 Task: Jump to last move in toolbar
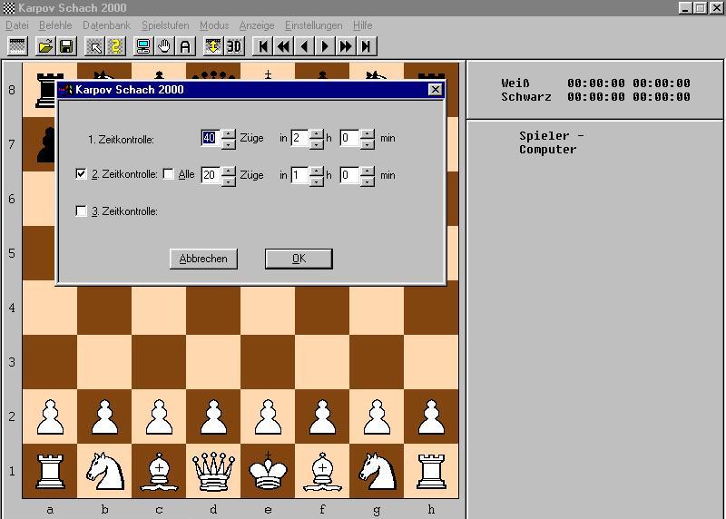coord(367,45)
